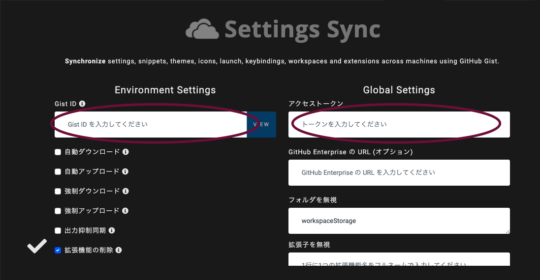Click info icon beside 自動ダウンロード

click(126, 151)
